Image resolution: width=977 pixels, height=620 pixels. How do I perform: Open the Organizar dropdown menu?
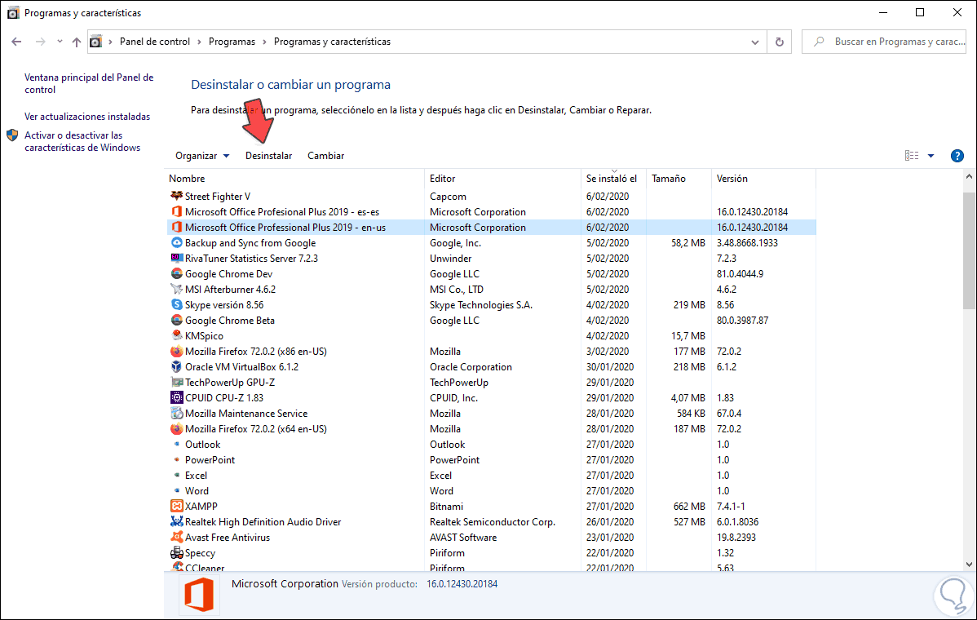point(202,156)
